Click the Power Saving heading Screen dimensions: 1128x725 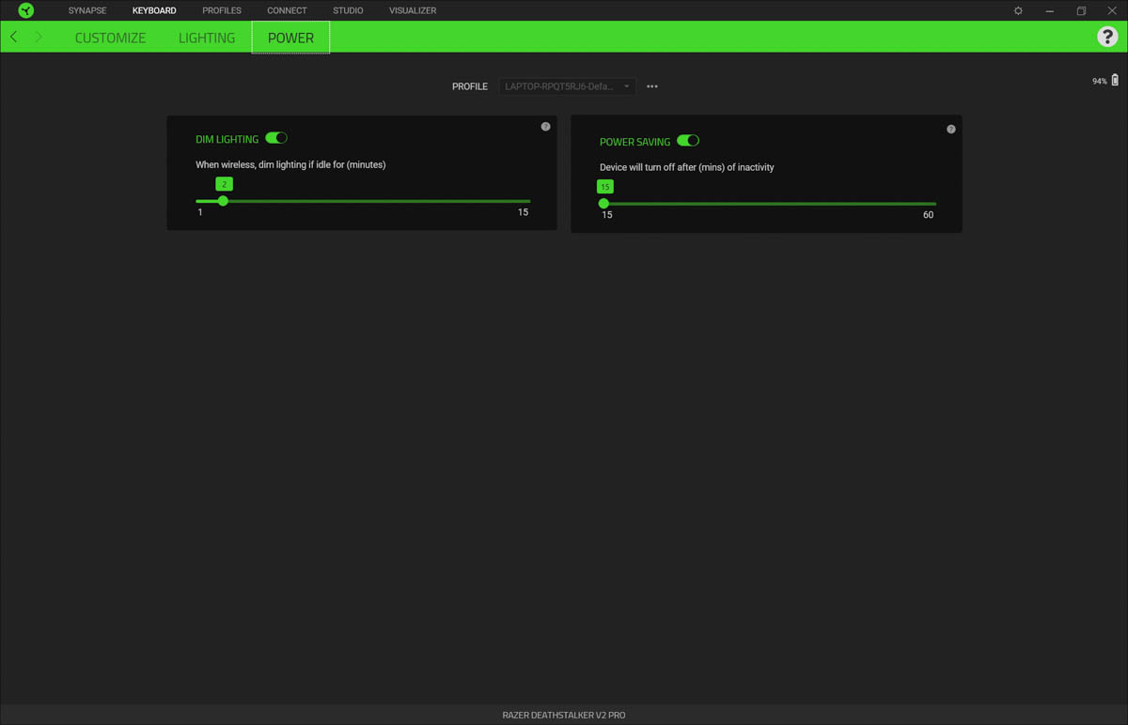tap(634, 142)
